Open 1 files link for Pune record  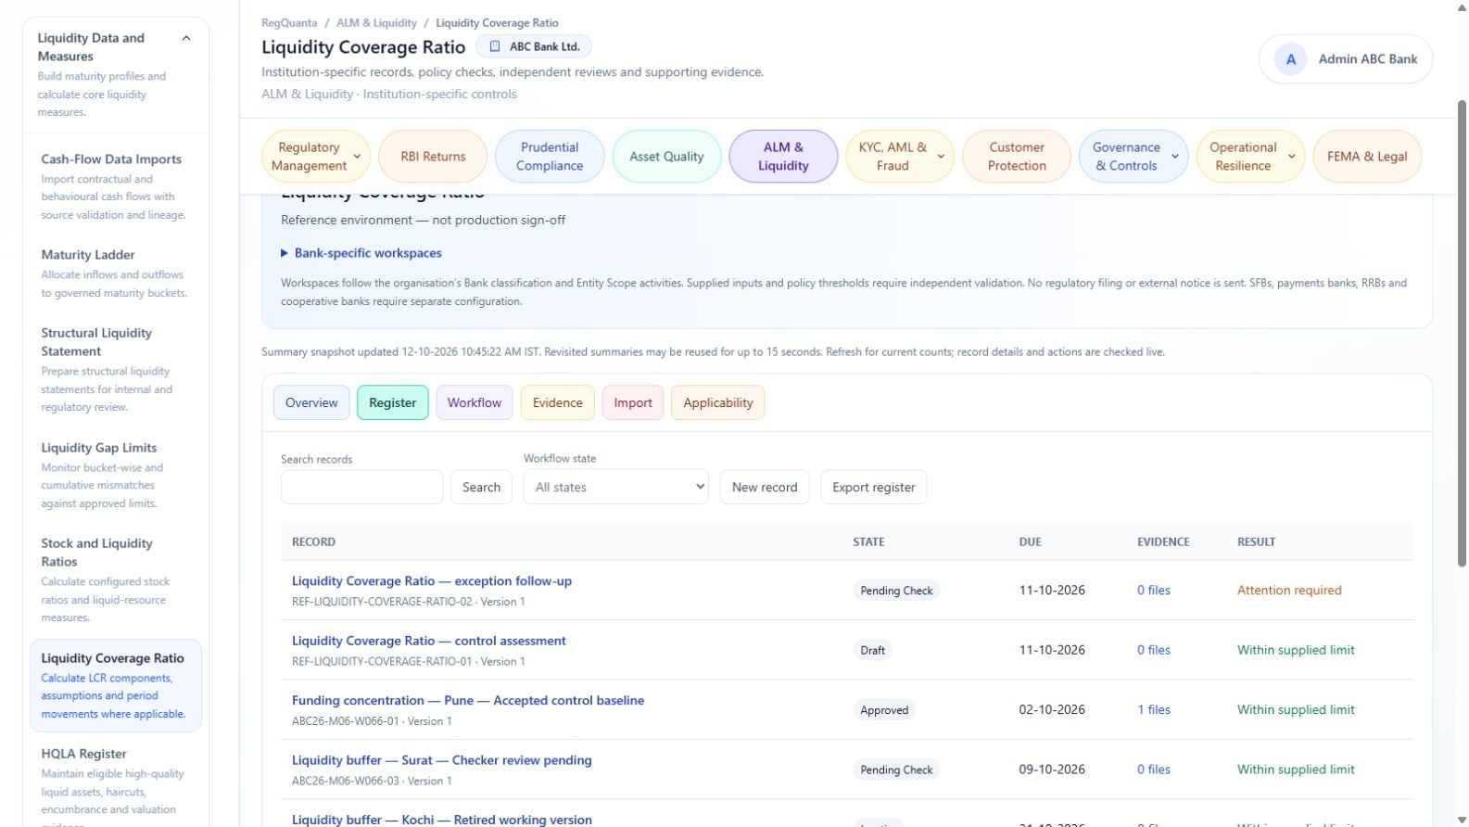pyautogui.click(x=1154, y=710)
